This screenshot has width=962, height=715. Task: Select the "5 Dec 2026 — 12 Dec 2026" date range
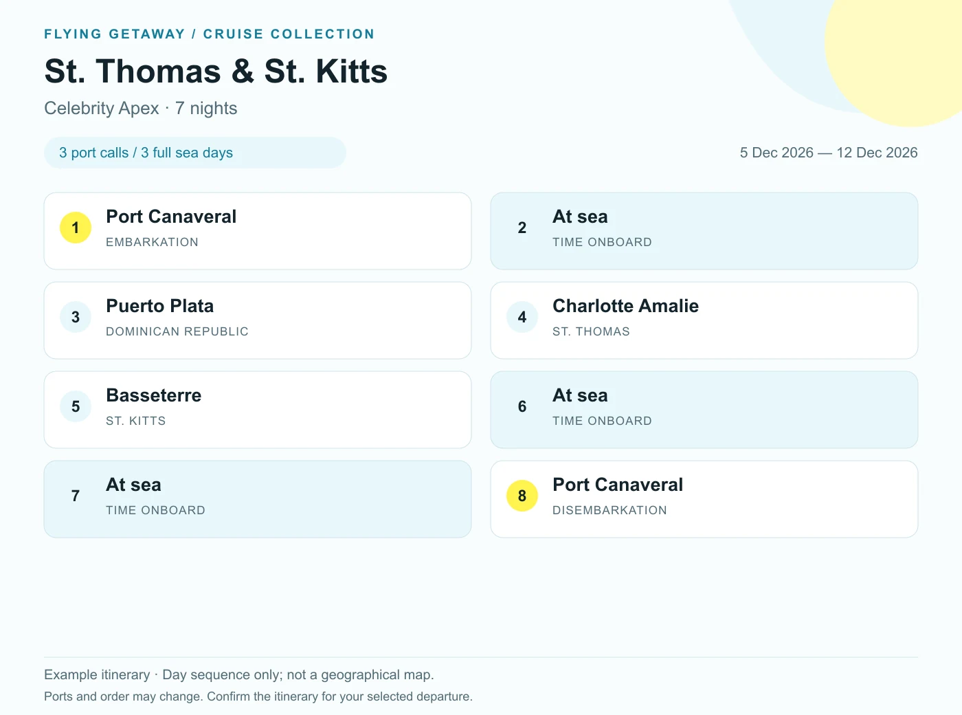click(x=829, y=153)
